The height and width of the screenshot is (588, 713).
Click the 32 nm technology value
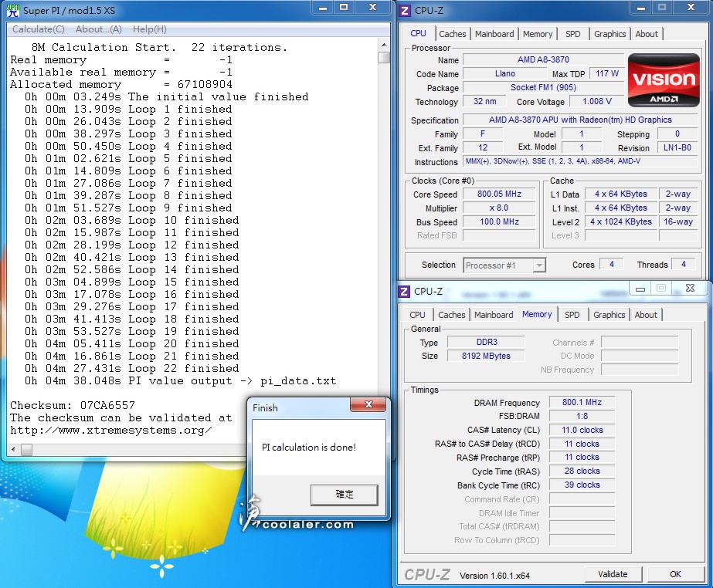click(x=484, y=101)
